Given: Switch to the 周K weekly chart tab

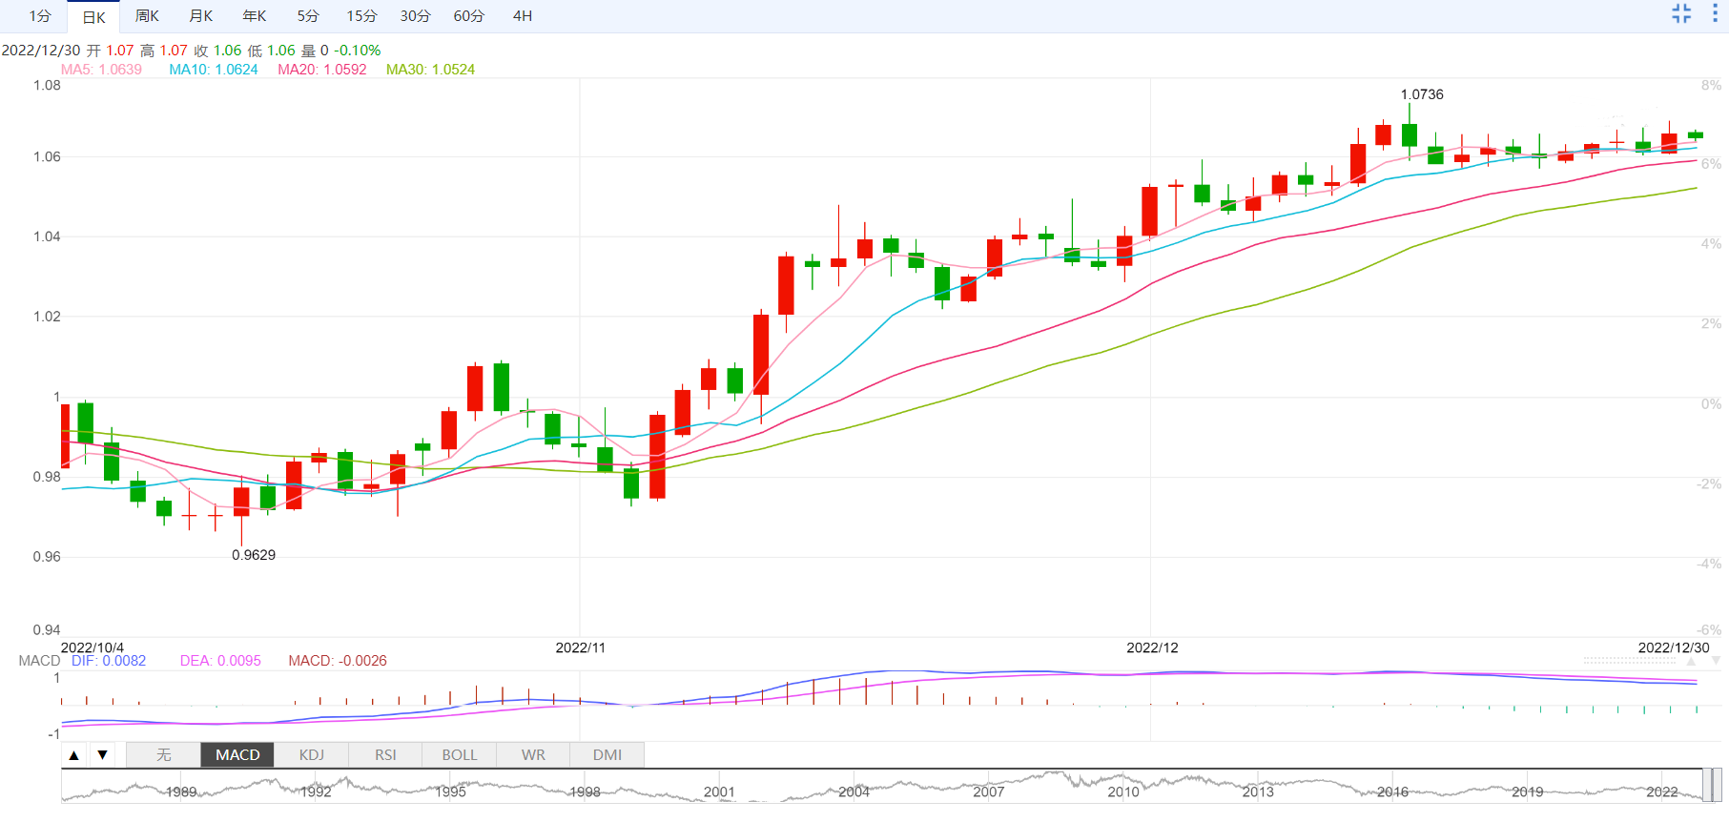Looking at the screenshot, I should (147, 16).
